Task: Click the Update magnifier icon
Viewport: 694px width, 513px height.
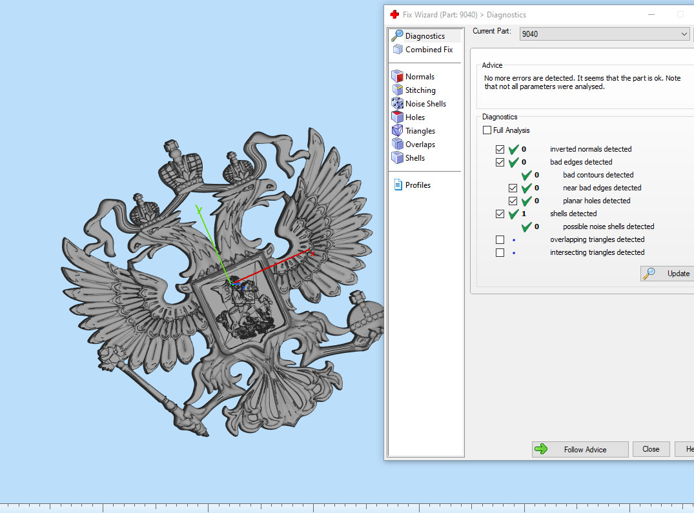Action: tap(649, 274)
